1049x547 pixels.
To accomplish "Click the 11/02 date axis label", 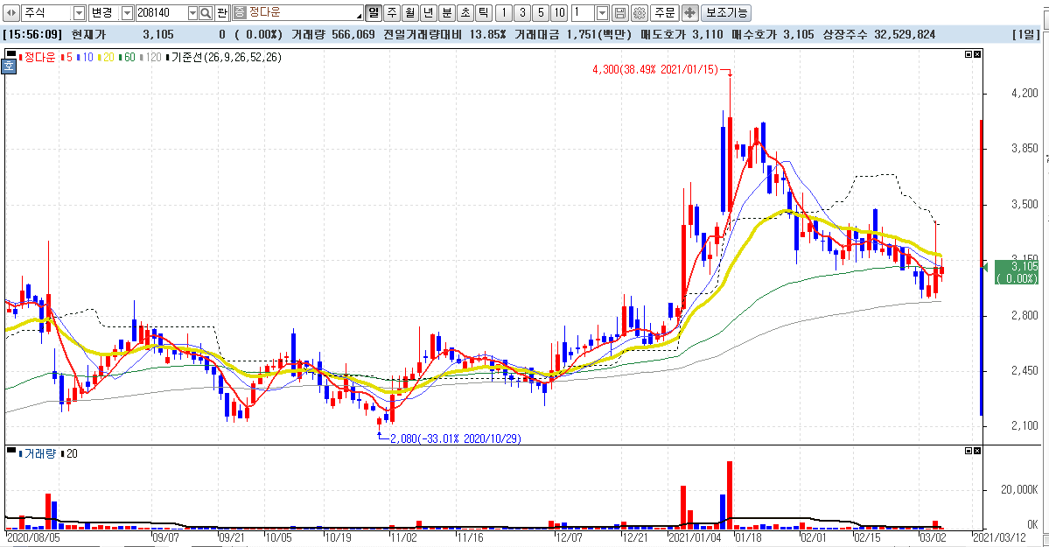I will pos(403,537).
